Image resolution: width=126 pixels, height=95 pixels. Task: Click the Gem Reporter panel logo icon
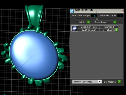(72, 11)
